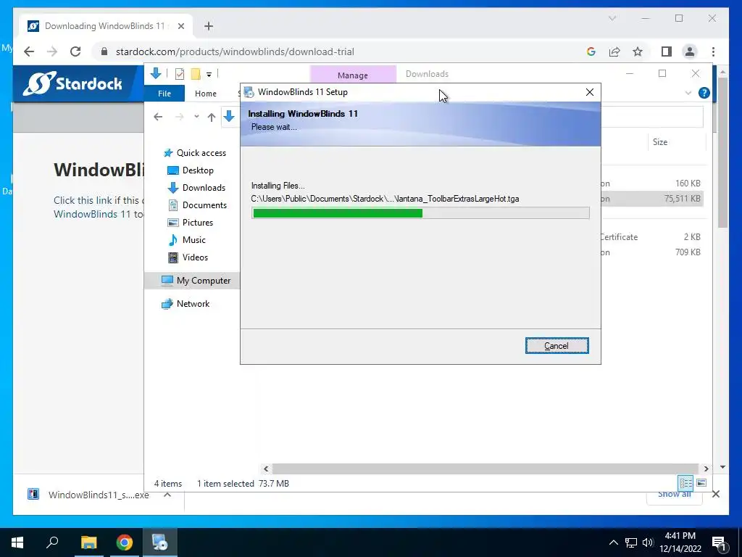Select the 75,511 KB file row
Viewport: 742px width, 557px height.
pyautogui.click(x=652, y=199)
